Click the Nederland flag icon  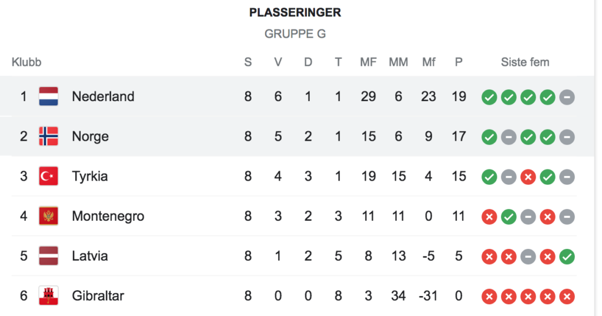pos(48,97)
